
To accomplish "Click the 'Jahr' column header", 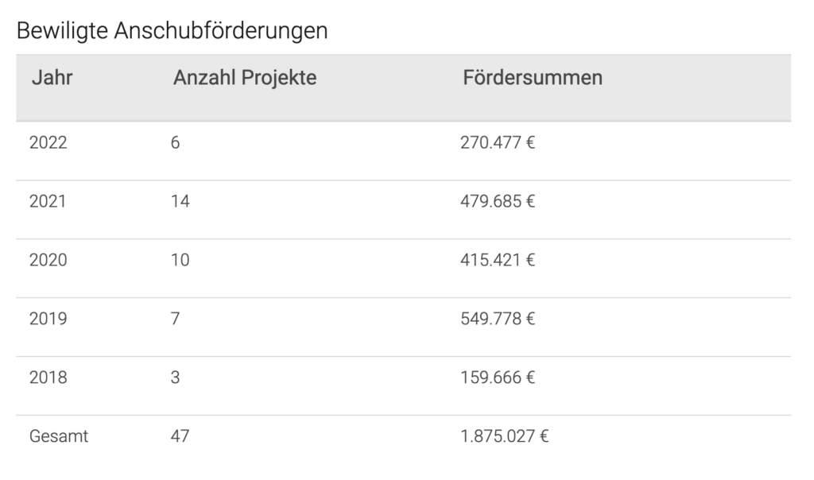I will point(52,78).
